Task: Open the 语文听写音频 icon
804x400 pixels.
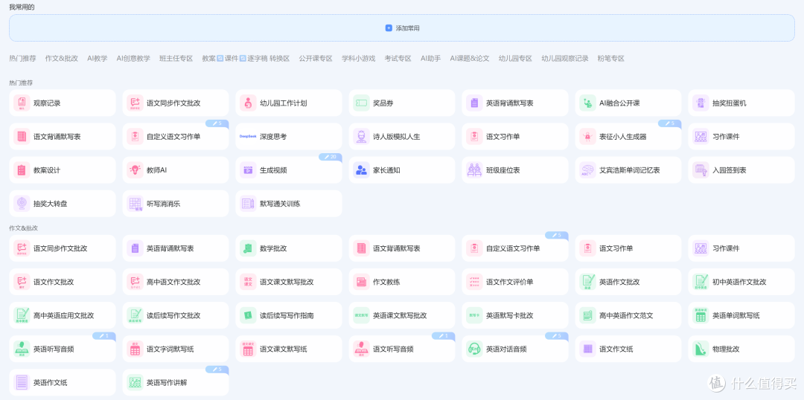Action: pyautogui.click(x=362, y=349)
